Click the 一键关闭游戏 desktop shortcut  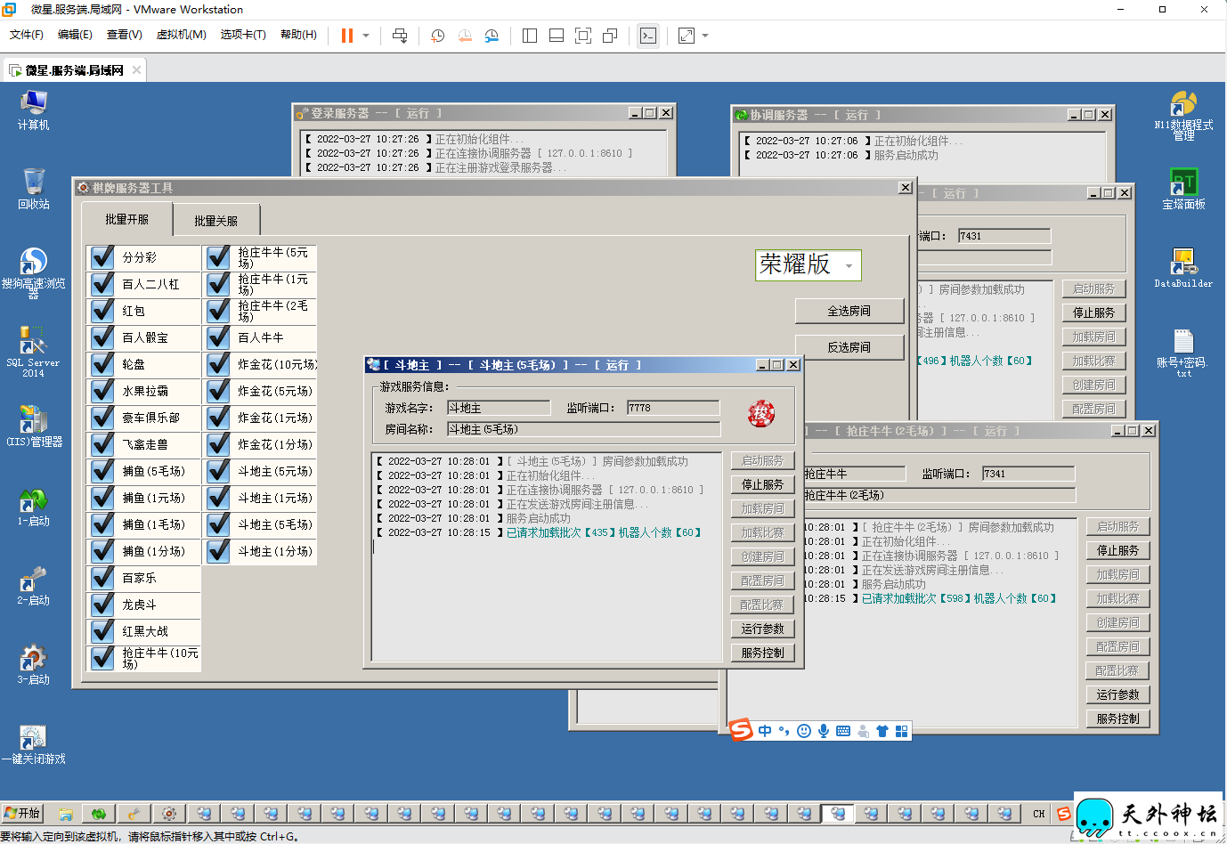pyautogui.click(x=33, y=744)
